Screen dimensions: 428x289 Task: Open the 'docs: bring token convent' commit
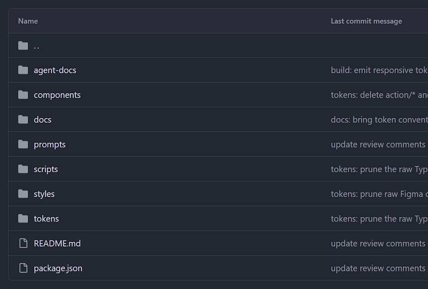tap(379, 120)
